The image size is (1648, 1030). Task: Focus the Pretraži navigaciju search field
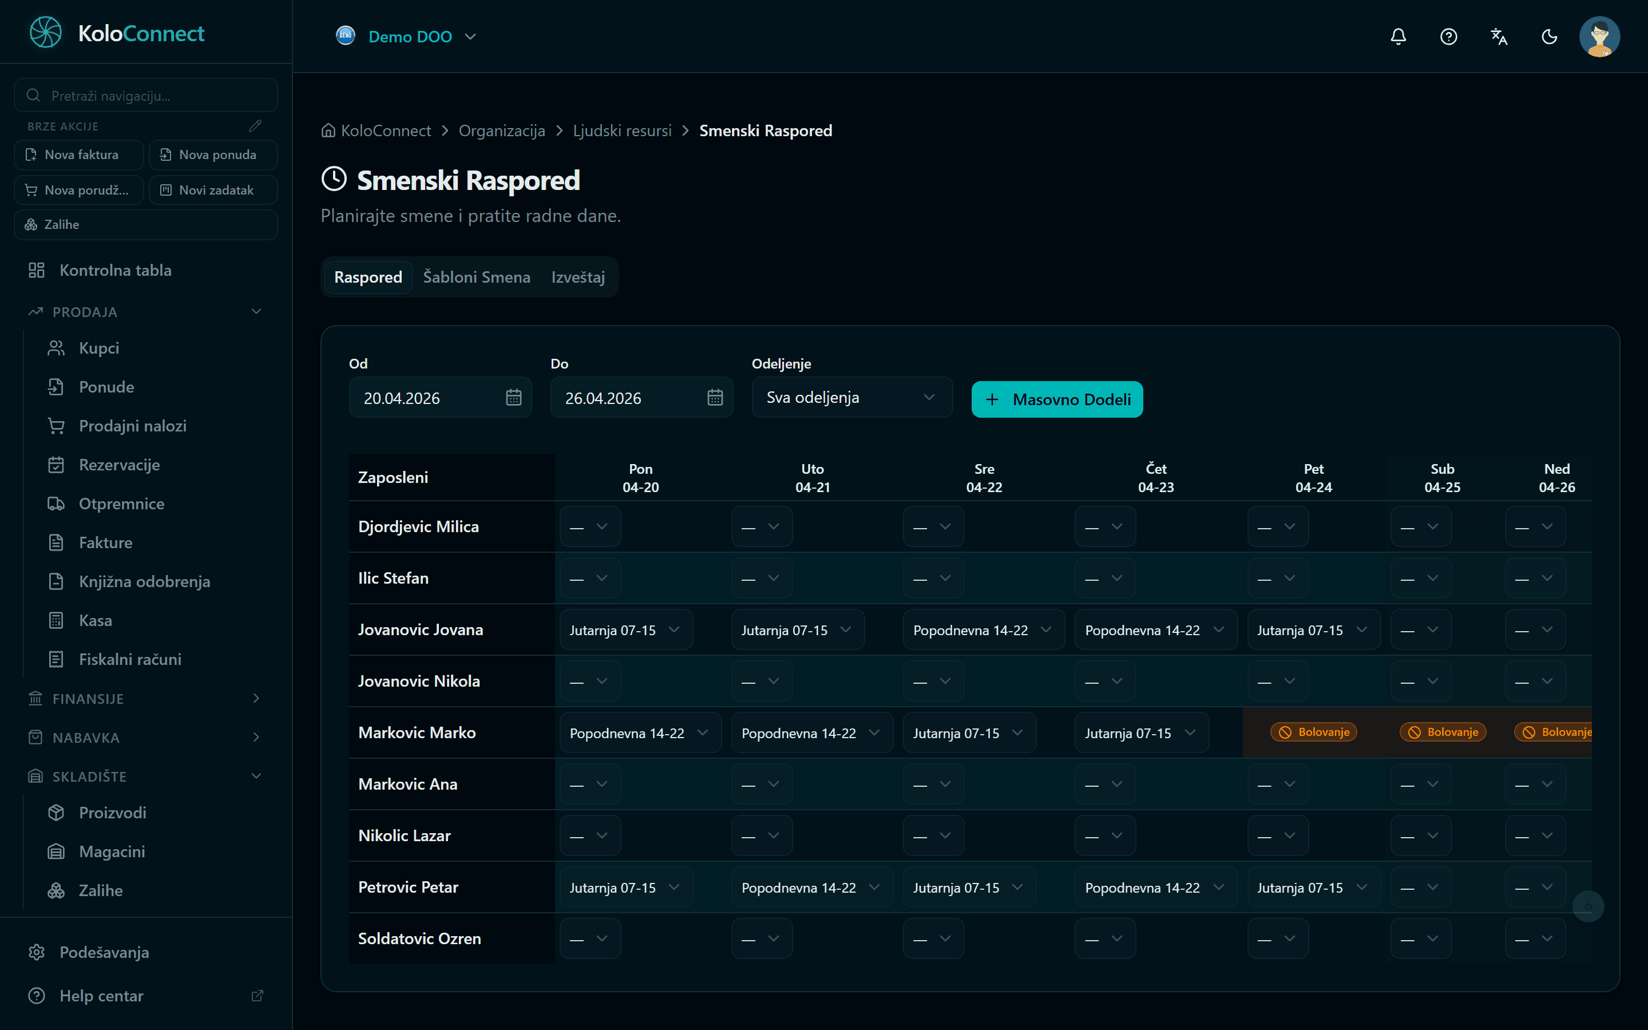tap(146, 96)
